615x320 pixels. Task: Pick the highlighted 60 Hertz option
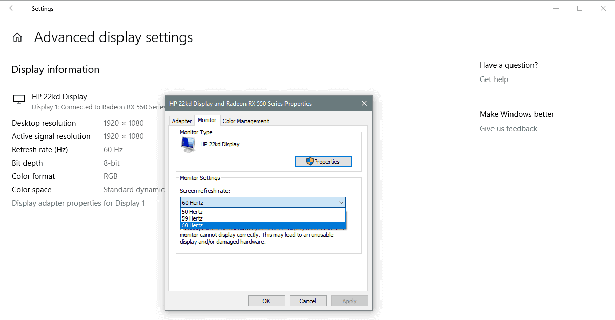click(263, 225)
